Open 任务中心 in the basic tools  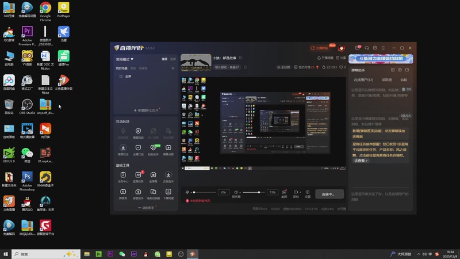123,177
